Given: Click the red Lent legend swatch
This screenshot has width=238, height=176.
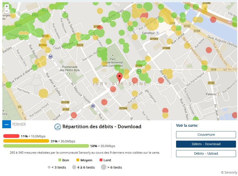Looking at the screenshot, I should (101, 160).
